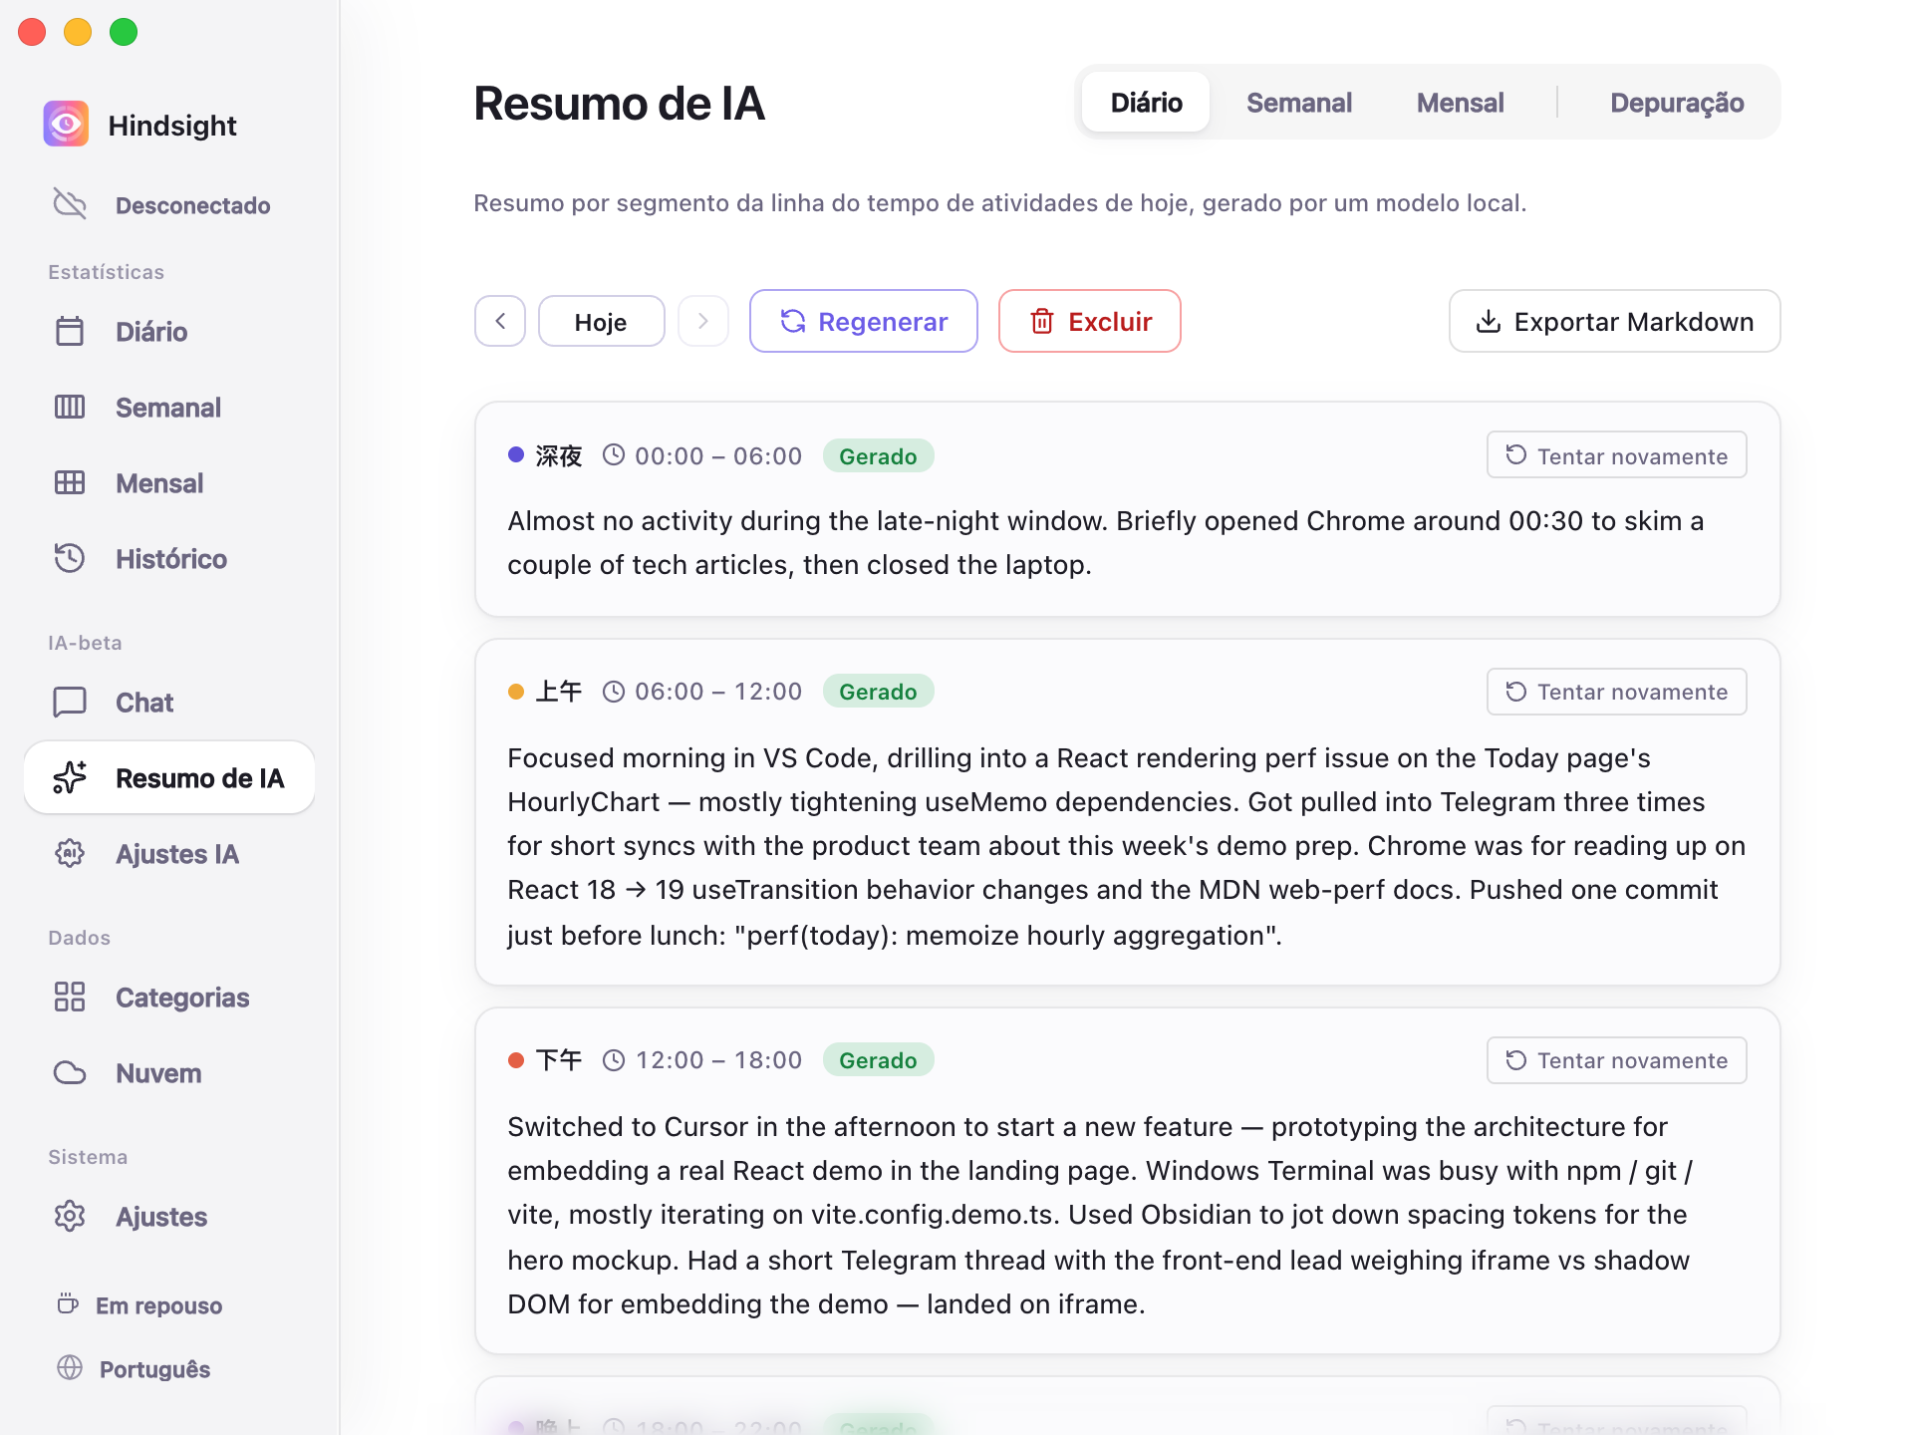Retry the 12:00 – 18:00 segment
This screenshot has width=1913, height=1435.
click(1616, 1060)
